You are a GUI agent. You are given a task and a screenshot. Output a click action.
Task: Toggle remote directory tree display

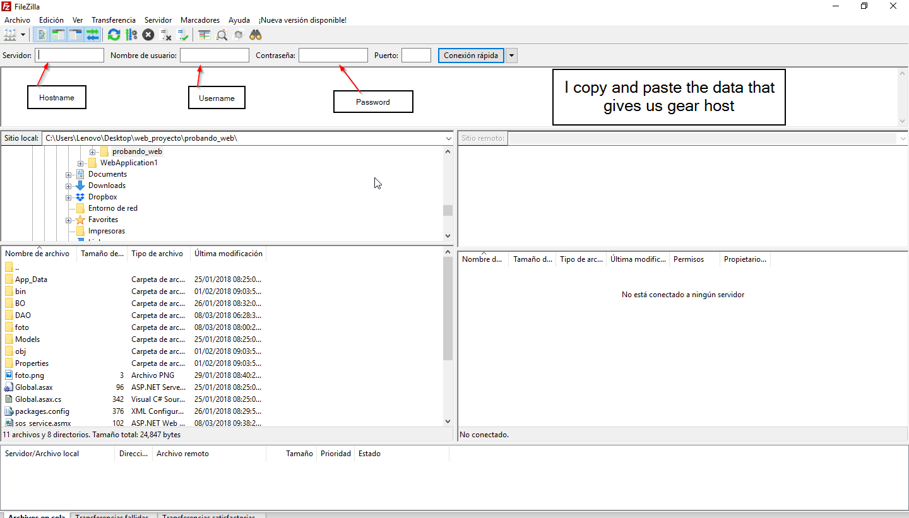[x=76, y=35]
